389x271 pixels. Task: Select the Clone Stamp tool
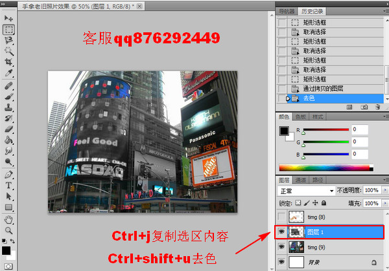[x=8, y=107]
